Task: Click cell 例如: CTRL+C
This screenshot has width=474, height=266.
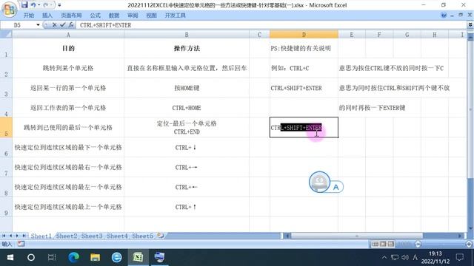Action: coord(304,68)
